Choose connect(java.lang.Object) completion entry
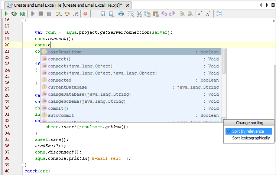 (131, 66)
